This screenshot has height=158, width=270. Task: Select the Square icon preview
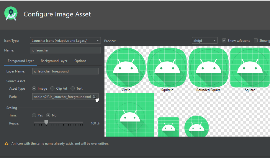point(250,67)
